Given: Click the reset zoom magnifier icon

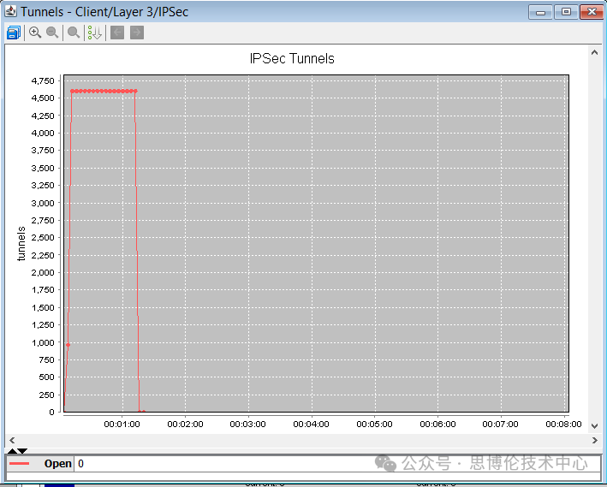Looking at the screenshot, I should click(x=74, y=33).
